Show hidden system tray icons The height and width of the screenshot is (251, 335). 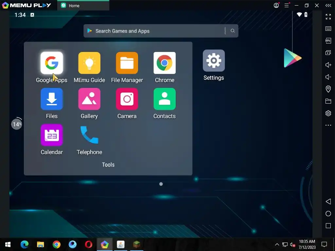tap(277, 244)
